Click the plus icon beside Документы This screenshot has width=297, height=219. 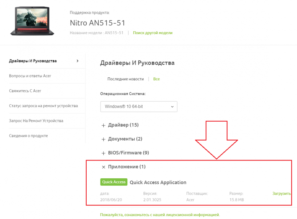point(103,139)
